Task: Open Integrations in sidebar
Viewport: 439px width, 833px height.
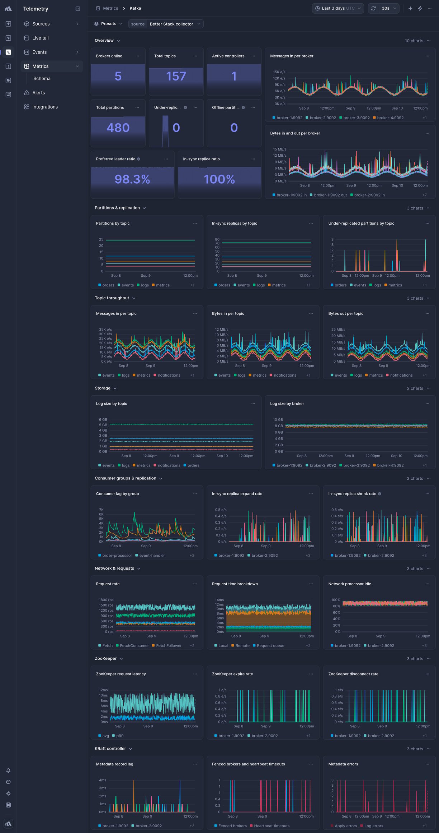Action: click(x=52, y=107)
